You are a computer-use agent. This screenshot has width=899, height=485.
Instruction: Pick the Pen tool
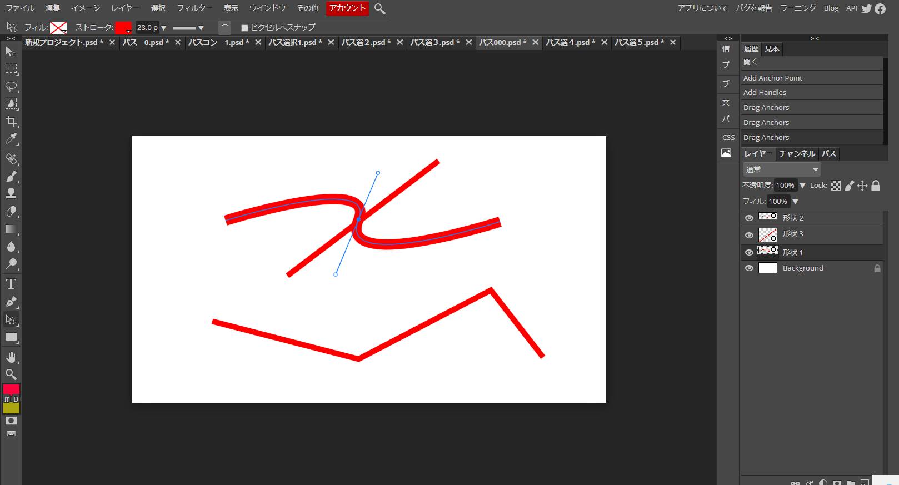pyautogui.click(x=11, y=302)
